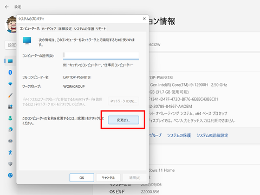Click the ワークグループ label in dialog
This screenshot has height=195, width=260.
(31, 87)
